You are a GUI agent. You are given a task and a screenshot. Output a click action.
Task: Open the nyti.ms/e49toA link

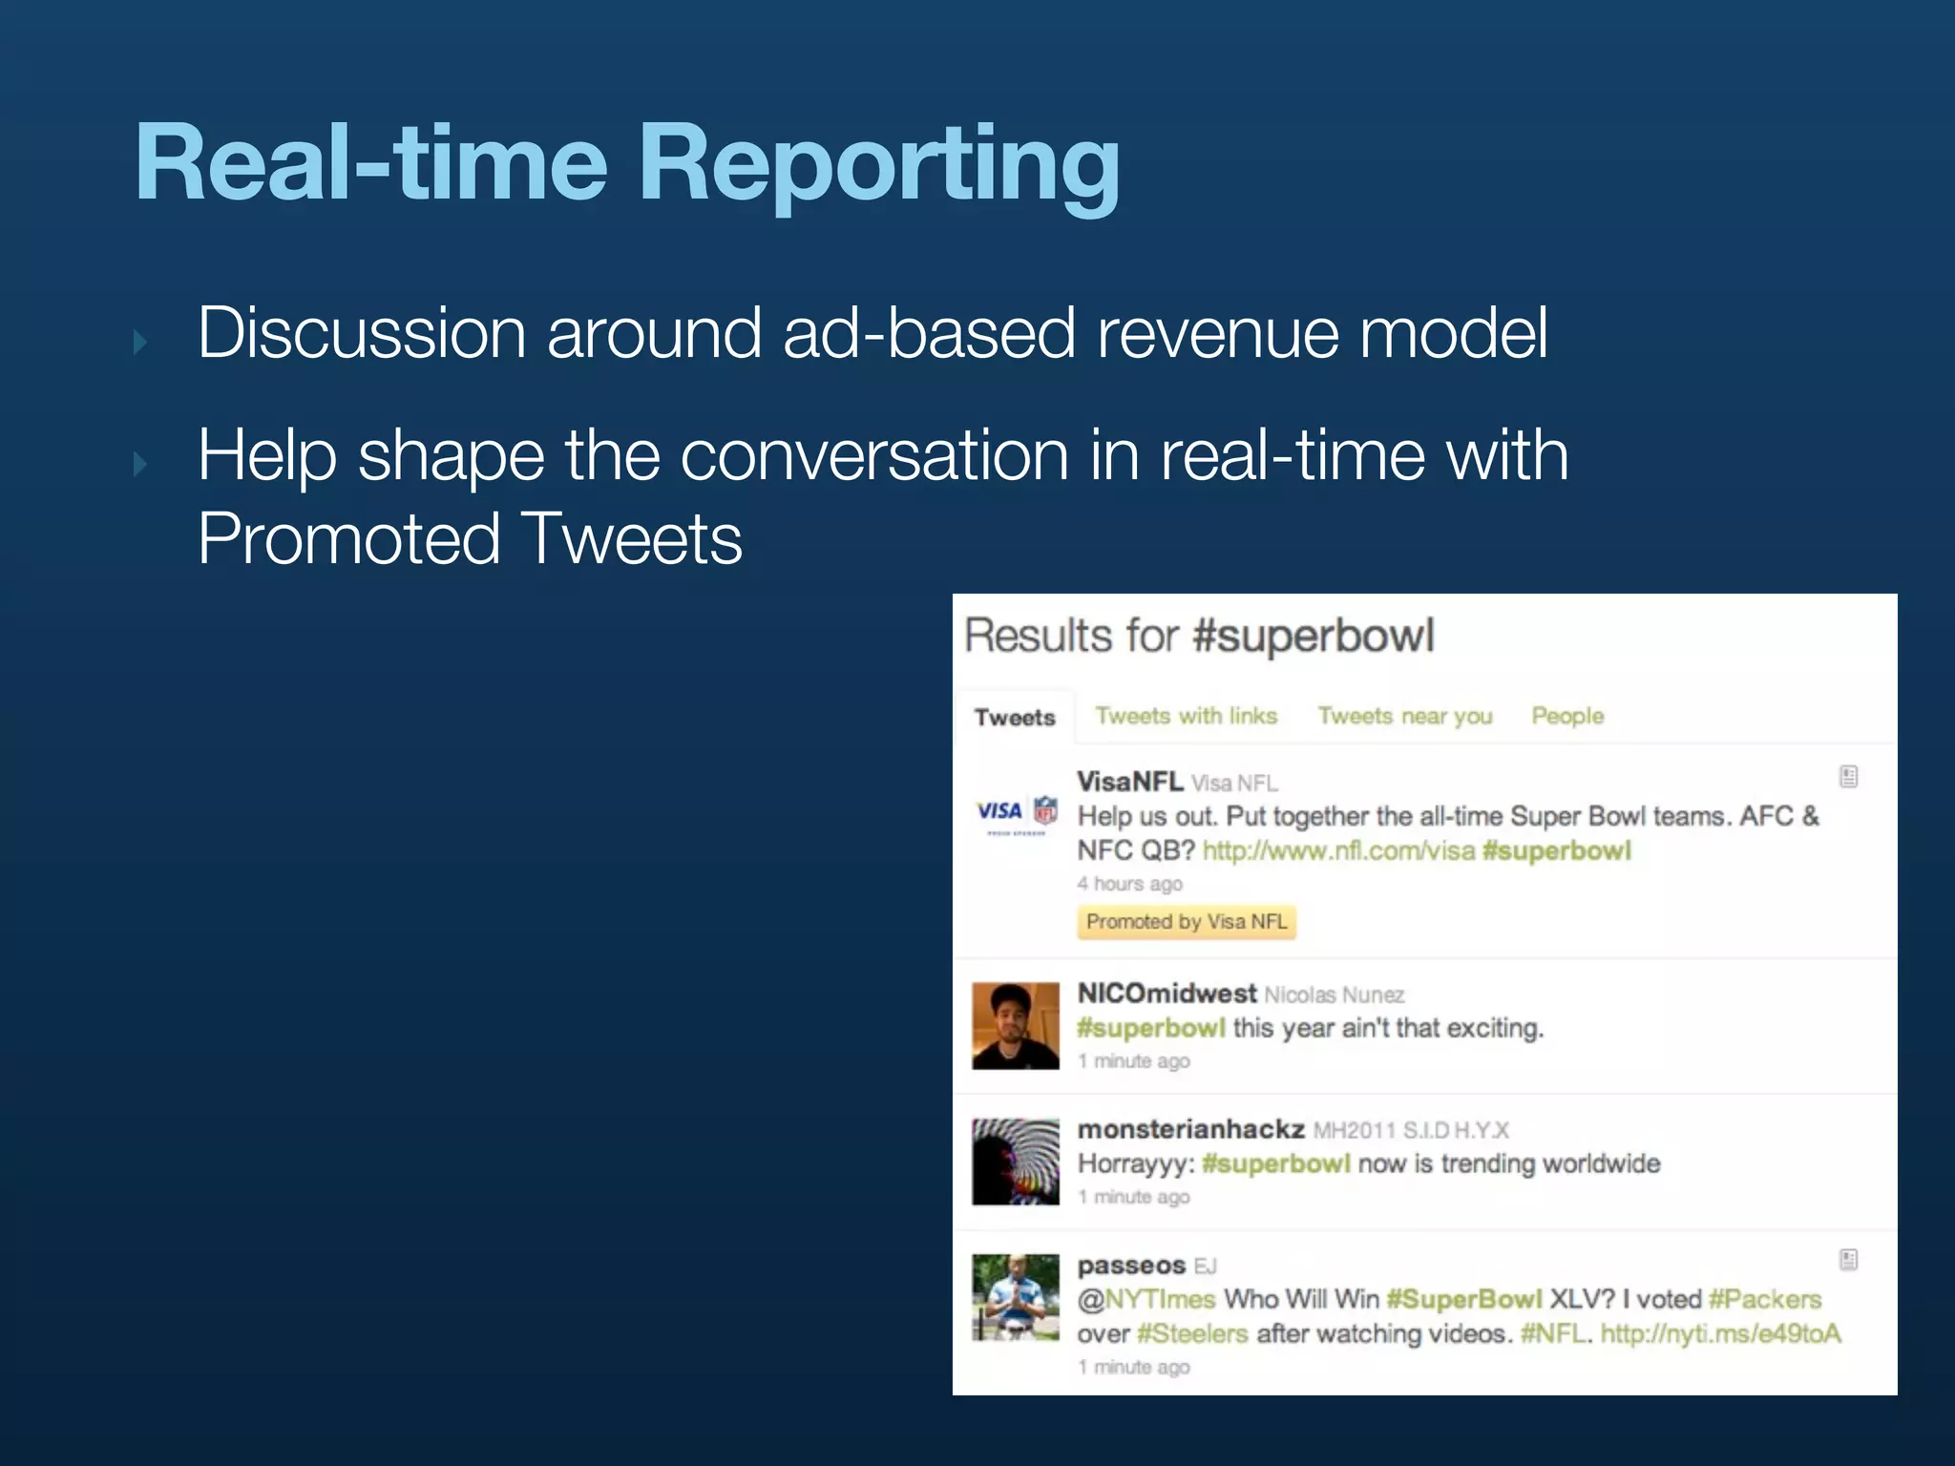coord(1720,1333)
